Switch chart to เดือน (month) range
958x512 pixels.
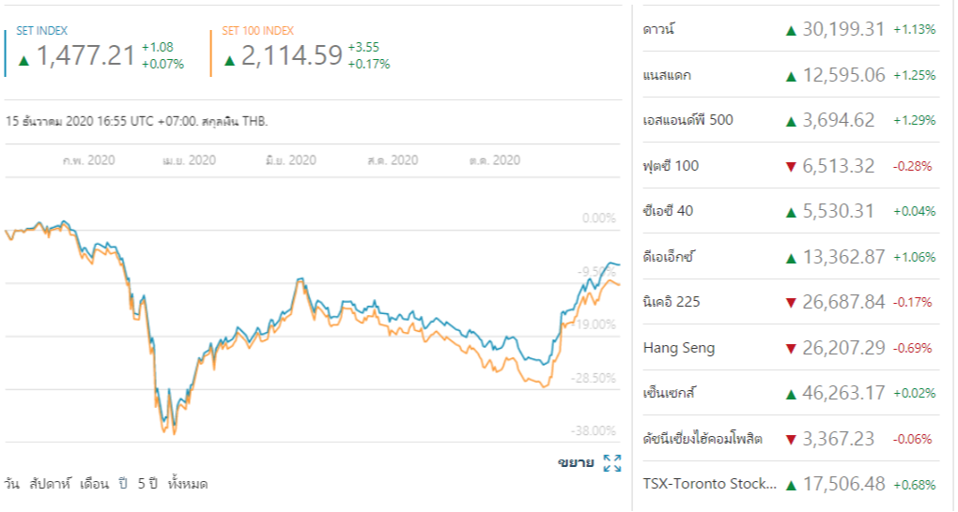94,484
